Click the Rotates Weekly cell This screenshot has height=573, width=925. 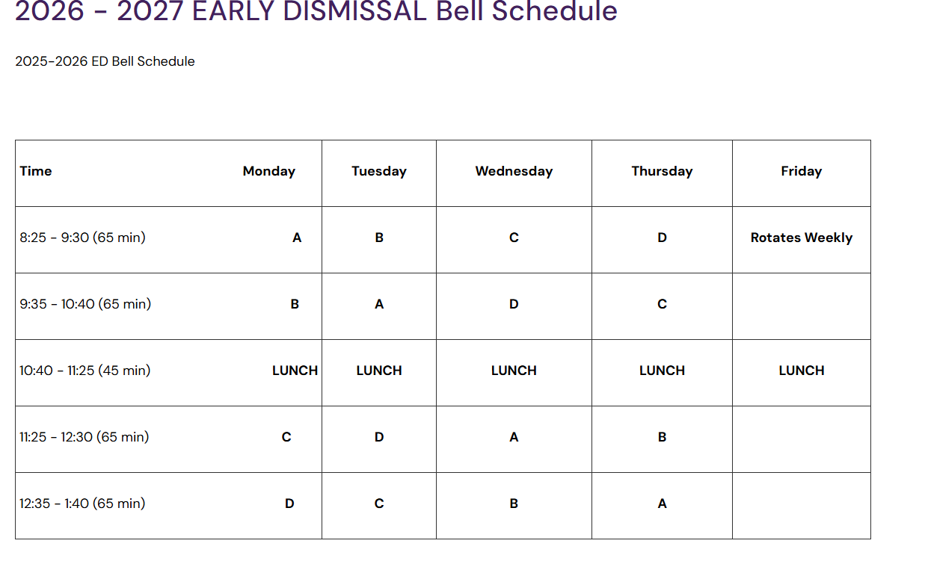tap(802, 238)
